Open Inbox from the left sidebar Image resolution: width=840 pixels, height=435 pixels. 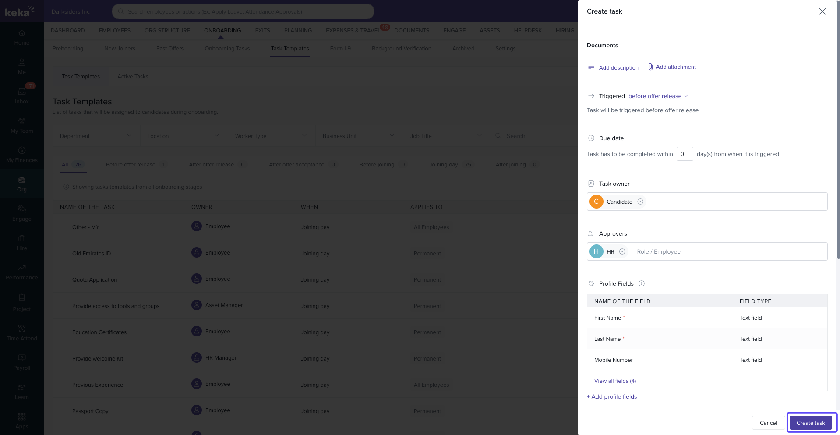(x=22, y=95)
